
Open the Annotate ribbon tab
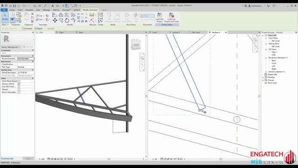(29, 10)
